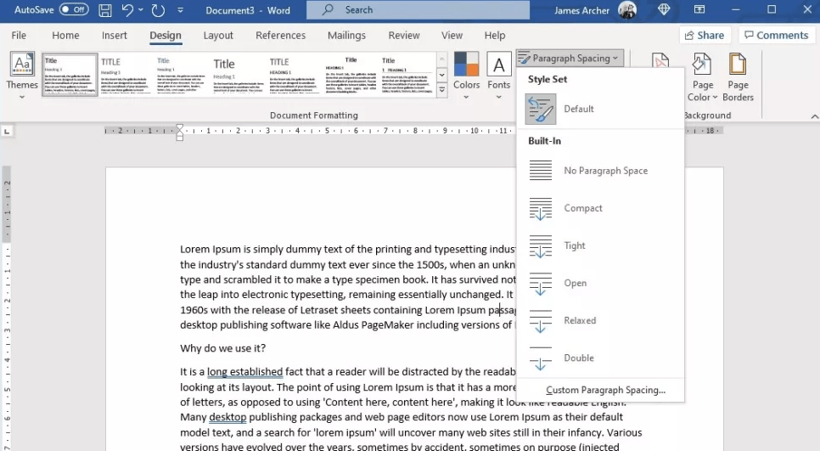Open the View tab
The image size is (820, 451).
coord(452,35)
